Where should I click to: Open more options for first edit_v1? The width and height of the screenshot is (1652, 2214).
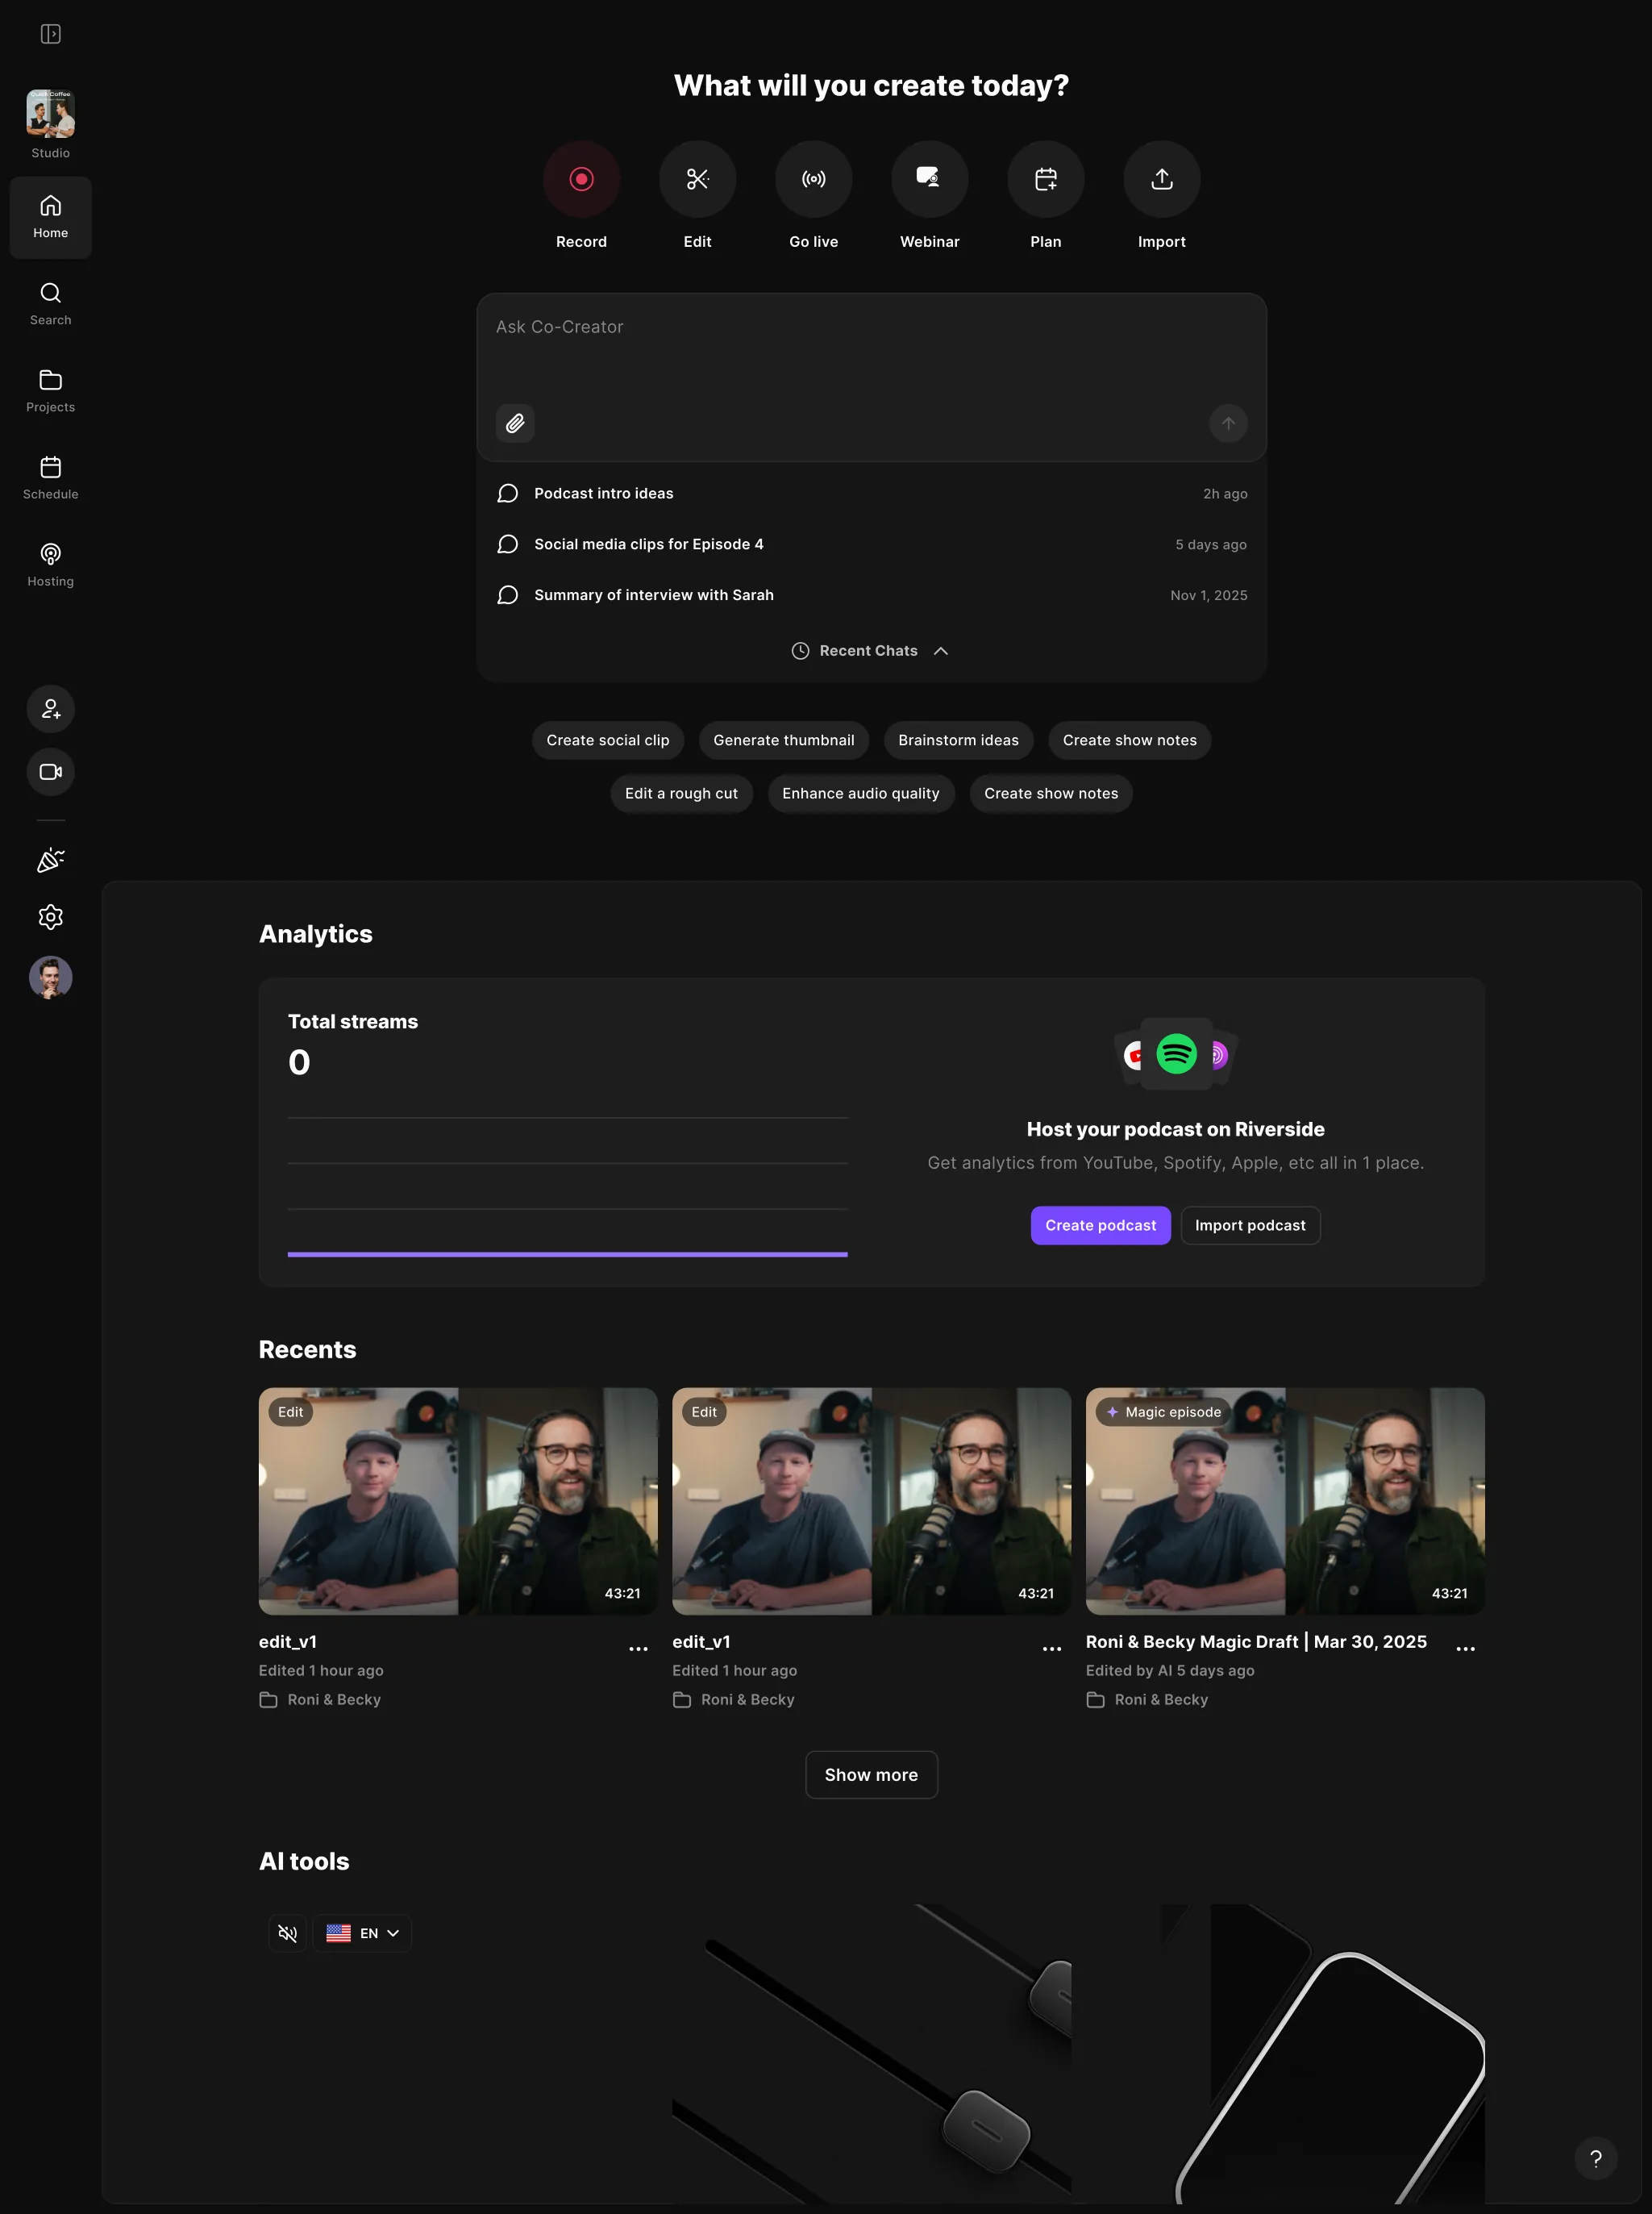pos(638,1648)
